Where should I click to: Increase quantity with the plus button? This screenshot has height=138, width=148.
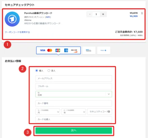click(103, 14)
